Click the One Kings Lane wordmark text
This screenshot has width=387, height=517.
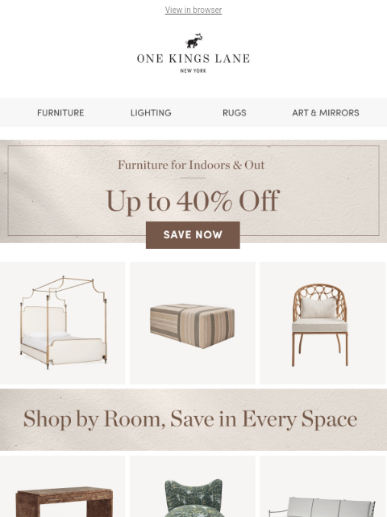[193, 59]
